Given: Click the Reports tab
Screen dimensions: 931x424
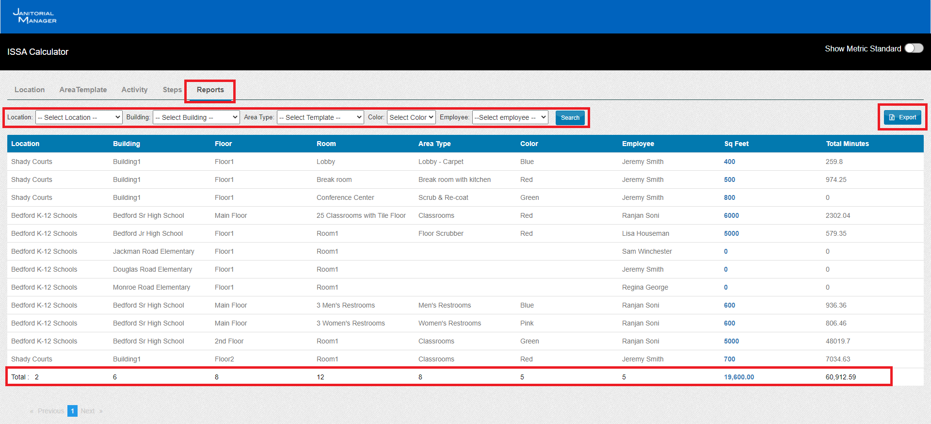Looking at the screenshot, I should click(x=210, y=90).
